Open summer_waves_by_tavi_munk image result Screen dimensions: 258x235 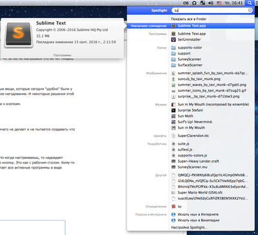212,85
